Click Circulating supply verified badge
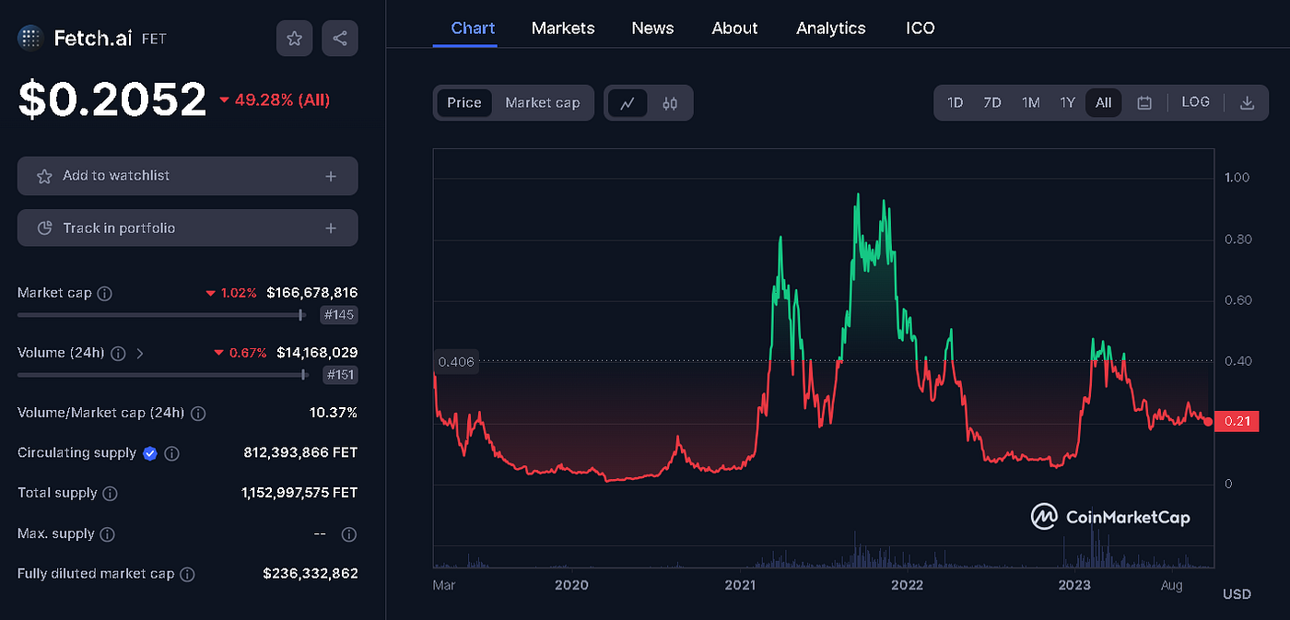This screenshot has width=1290, height=620. coord(150,453)
